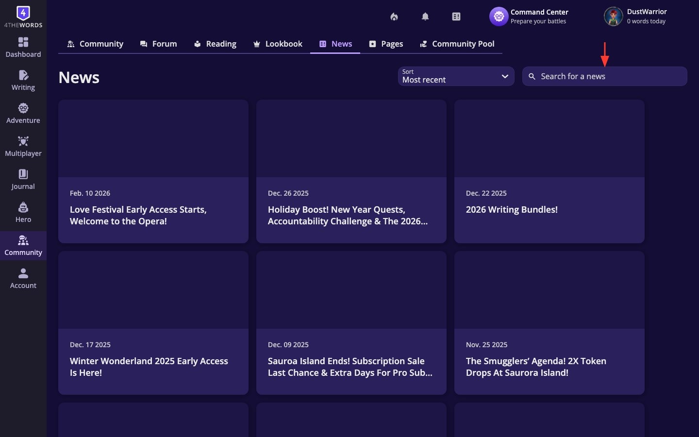Image resolution: width=699 pixels, height=437 pixels.
Task: Switch to the Lookbook tab
Action: click(x=278, y=44)
